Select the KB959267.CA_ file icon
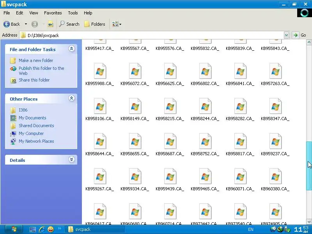312x234 pixels. click(x=100, y=176)
